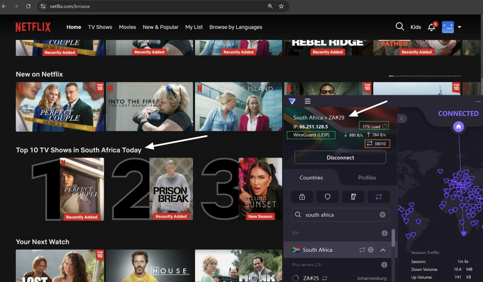This screenshot has height=282, width=483.
Task: Open My List on Netflix
Action: [x=194, y=27]
